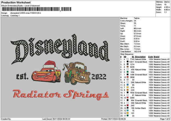This screenshot has width=171, height=121.
Task: Click the 'Stop Sequence:' label
Action: click(x=127, y=54)
